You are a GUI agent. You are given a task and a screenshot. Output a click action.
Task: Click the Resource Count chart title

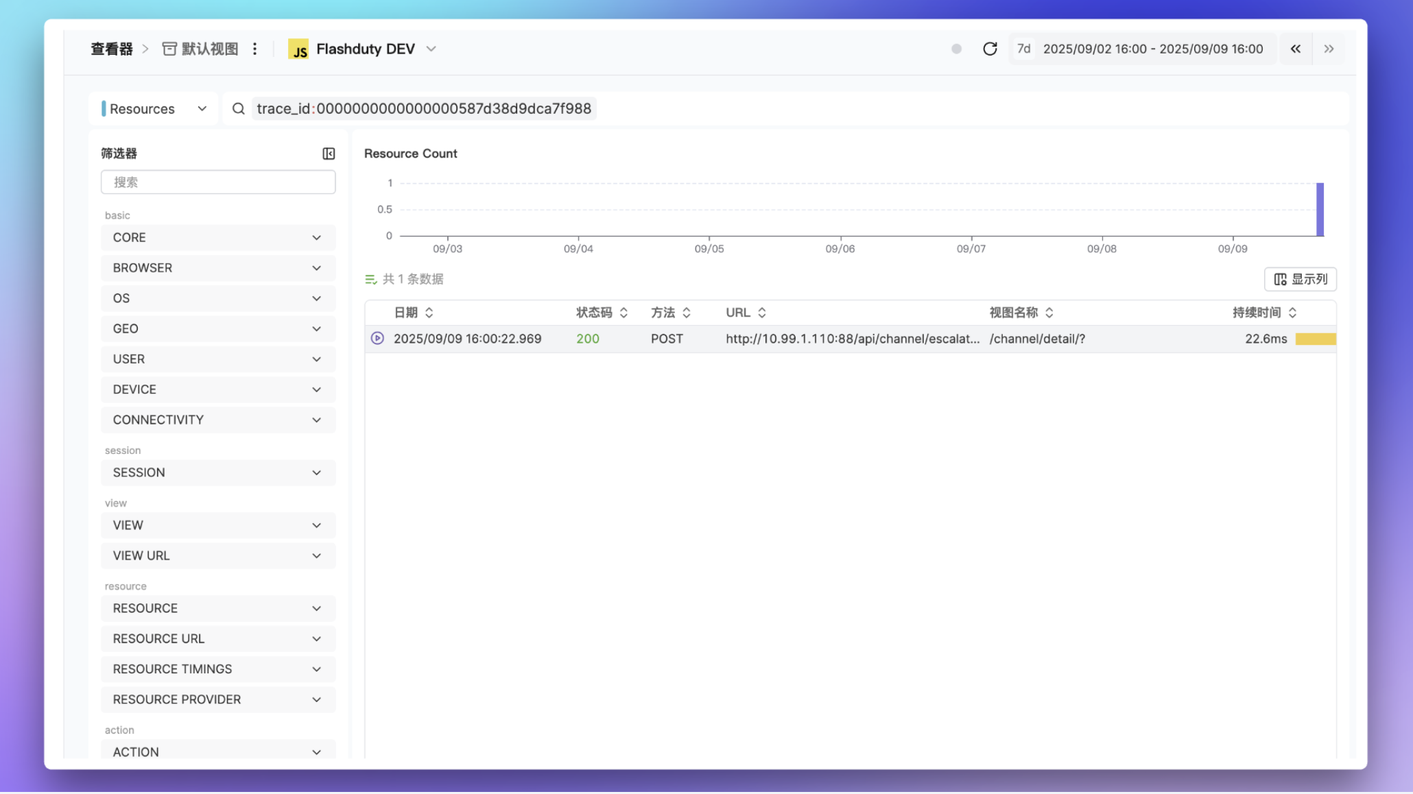click(410, 154)
